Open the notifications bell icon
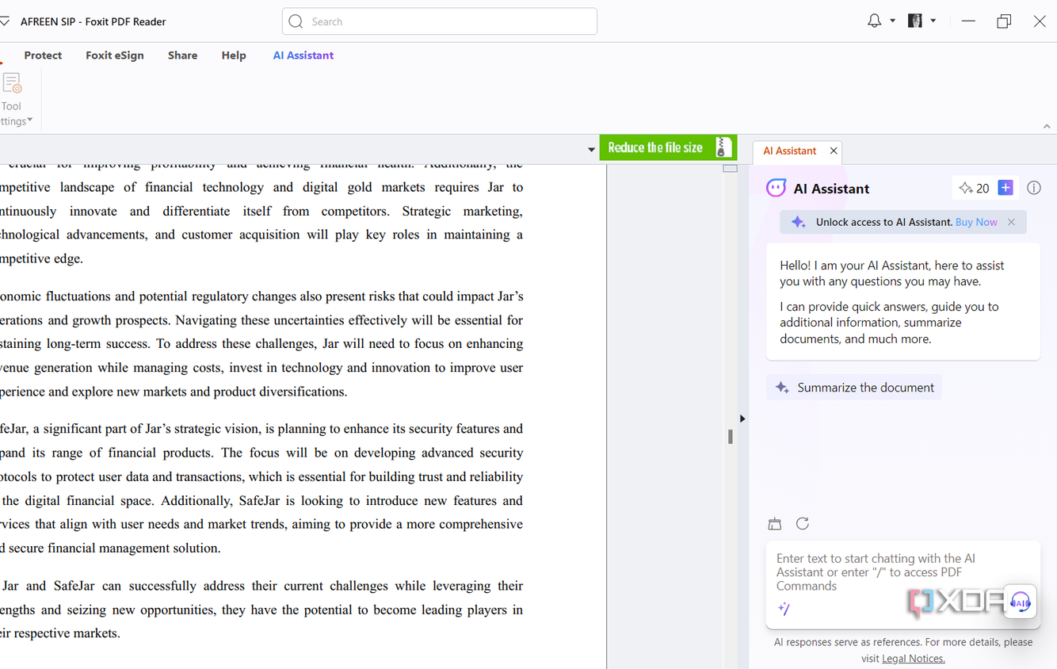The height and width of the screenshot is (669, 1057). 874,21
